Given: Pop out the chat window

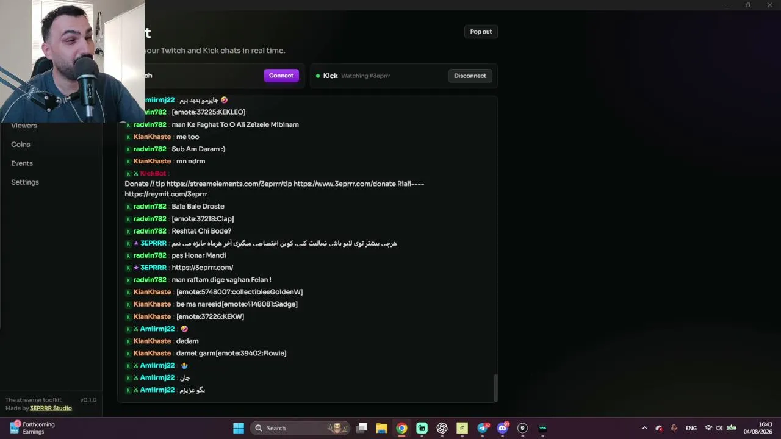Looking at the screenshot, I should point(481,32).
